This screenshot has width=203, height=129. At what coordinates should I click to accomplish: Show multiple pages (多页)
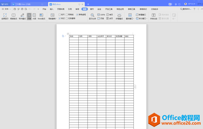[110, 18]
